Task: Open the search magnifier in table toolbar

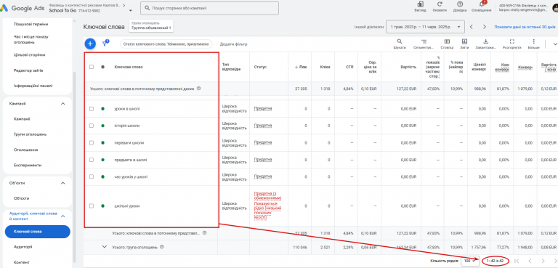Action: point(400,41)
